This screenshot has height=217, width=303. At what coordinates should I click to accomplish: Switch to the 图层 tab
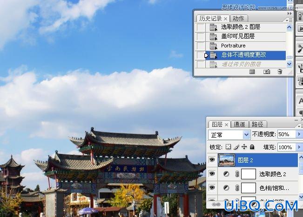click(217, 125)
